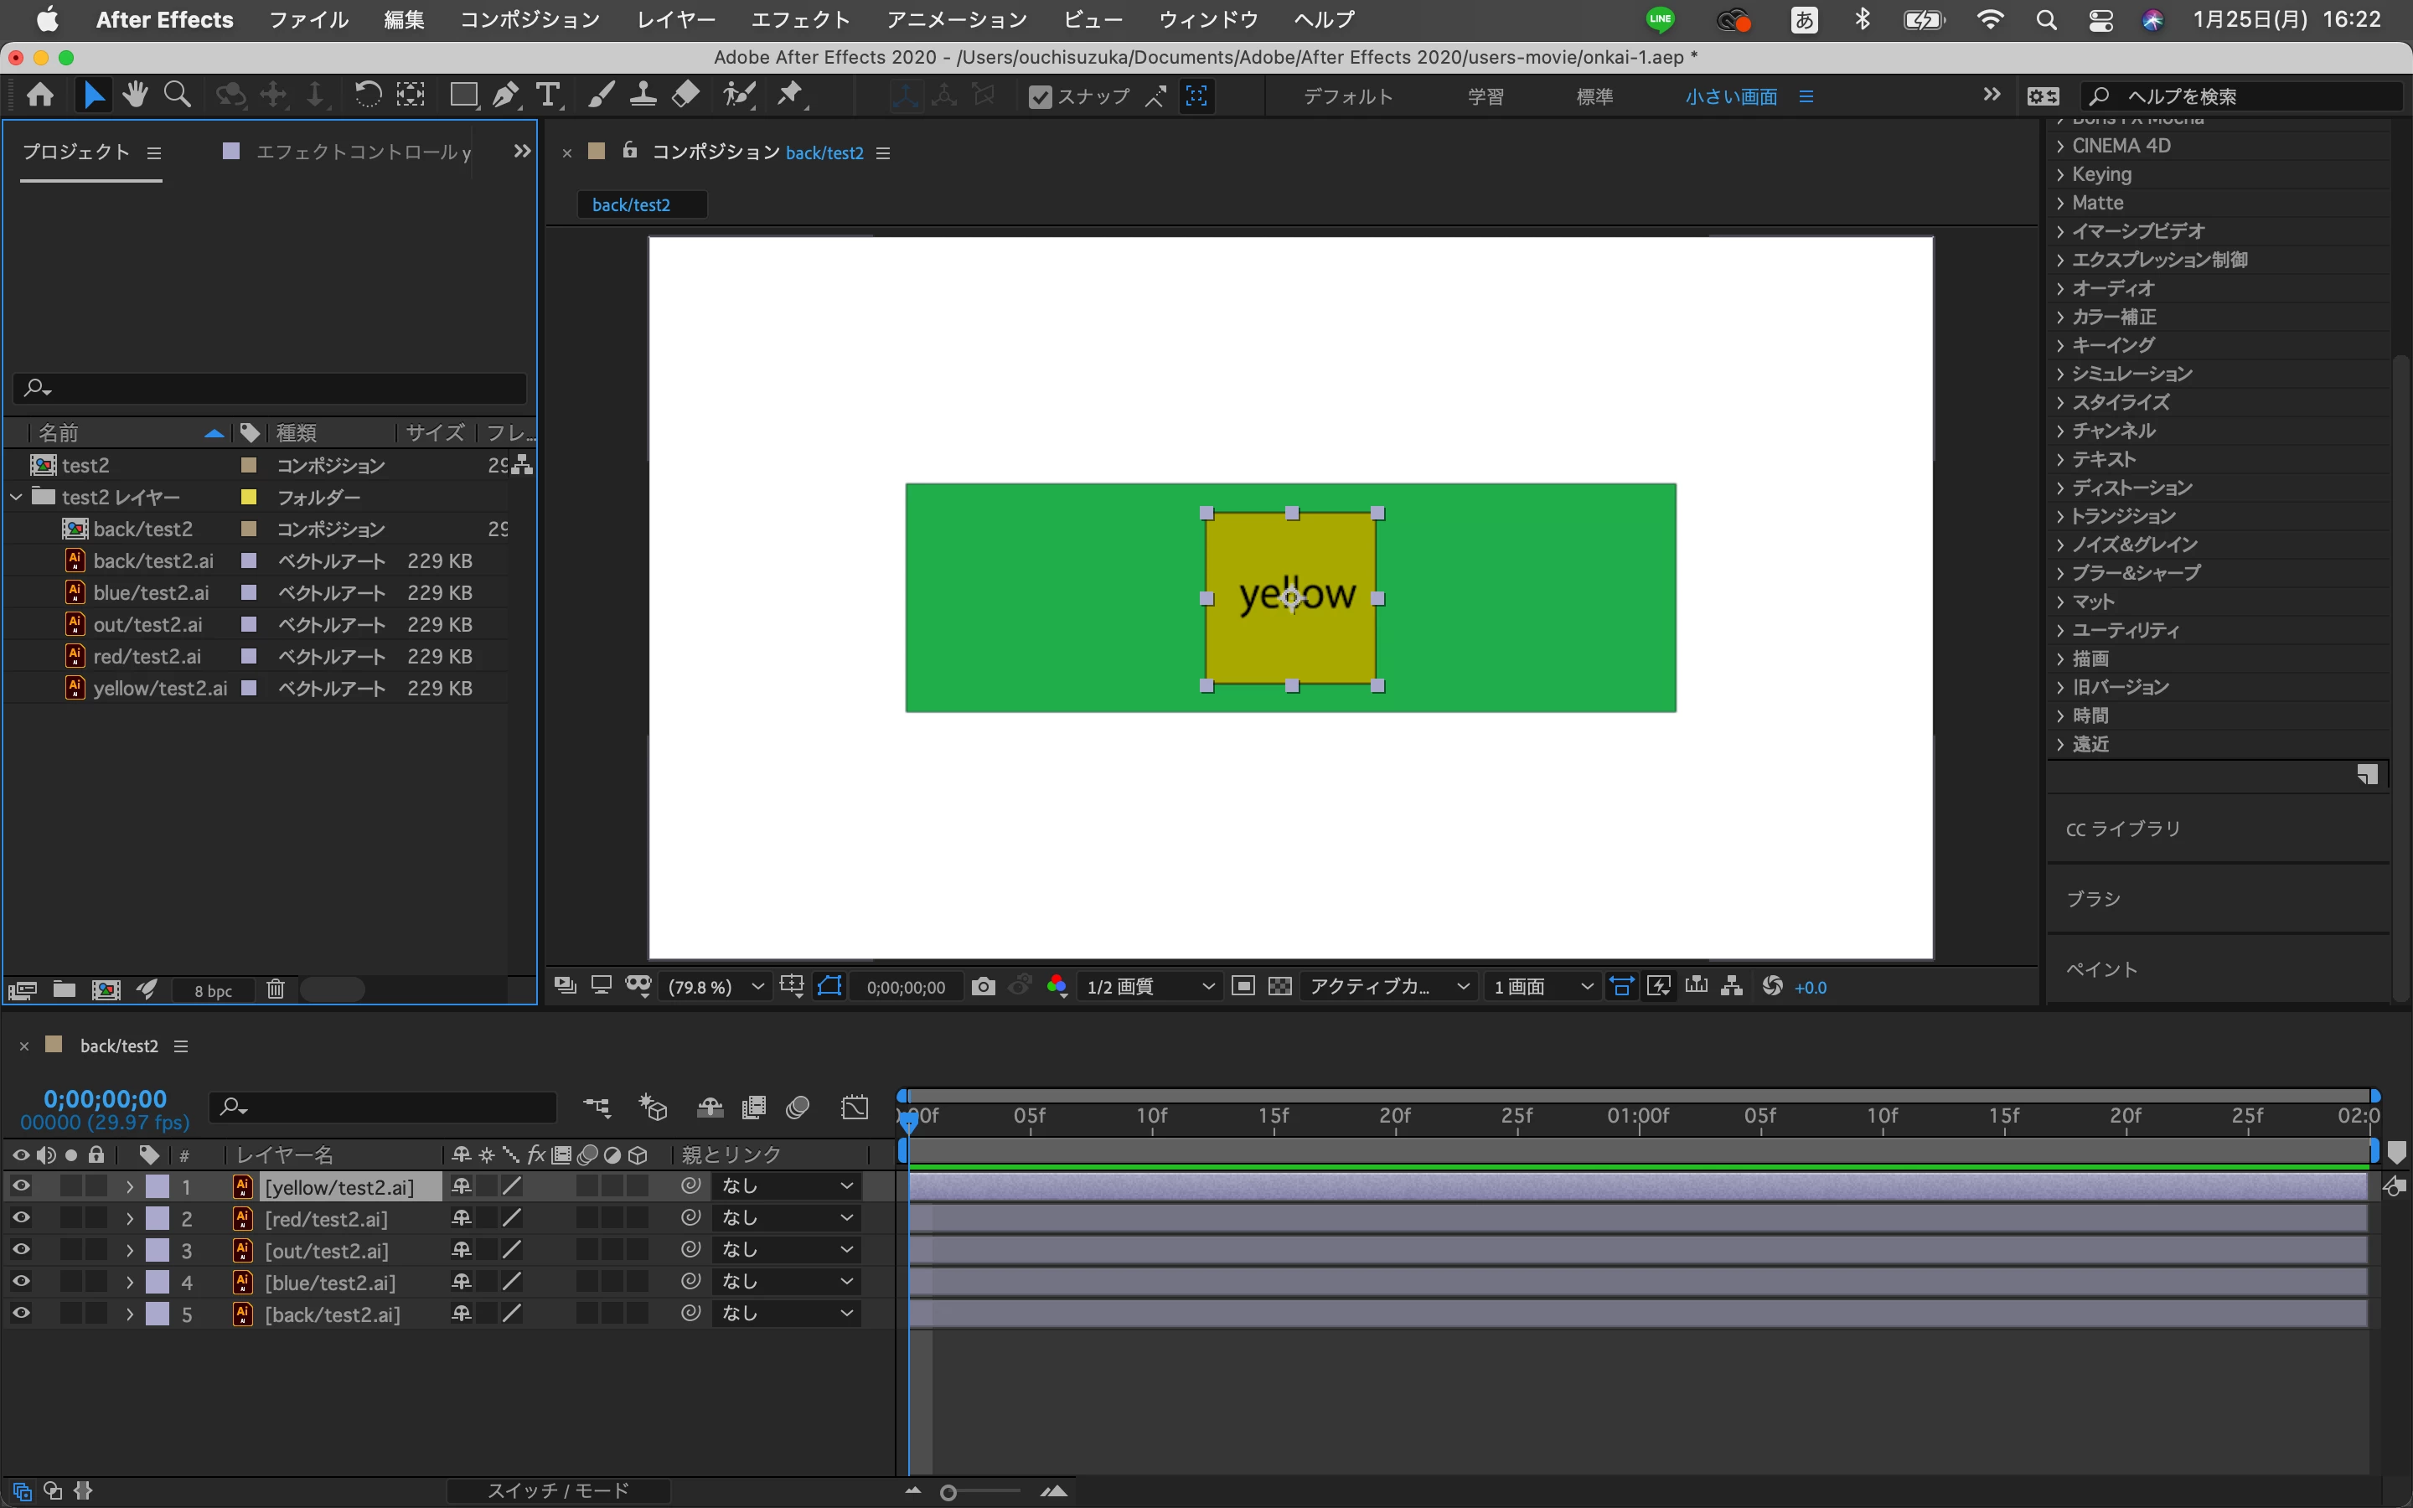Click the snapshot camera icon in viewer
Image resolution: width=2413 pixels, height=1508 pixels.
point(983,986)
